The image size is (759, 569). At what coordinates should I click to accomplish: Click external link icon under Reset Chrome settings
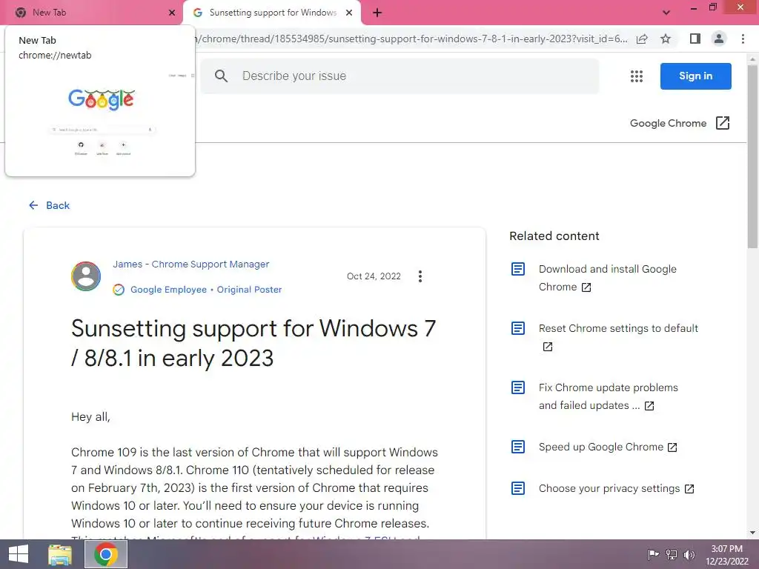(x=548, y=347)
